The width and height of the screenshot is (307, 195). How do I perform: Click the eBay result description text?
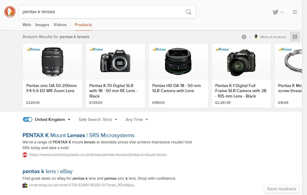pos(99,178)
